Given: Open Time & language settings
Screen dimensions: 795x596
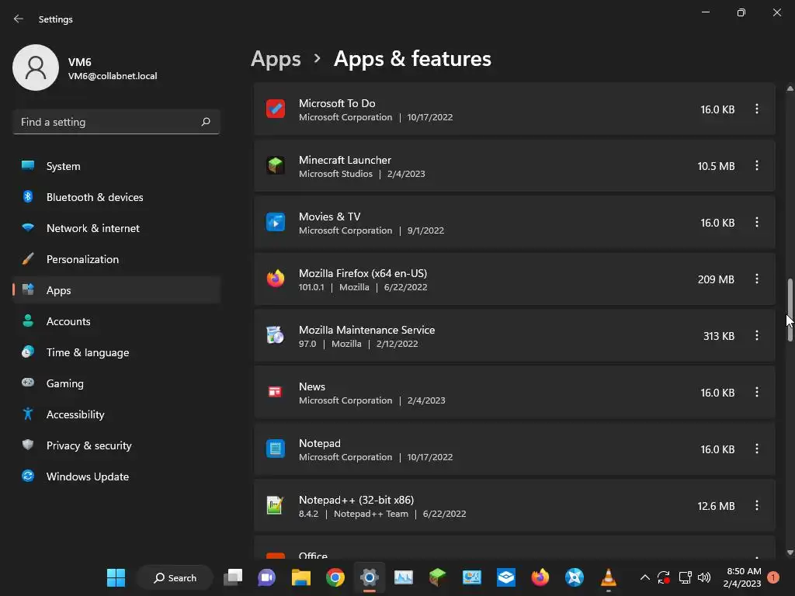Looking at the screenshot, I should [x=116, y=352].
